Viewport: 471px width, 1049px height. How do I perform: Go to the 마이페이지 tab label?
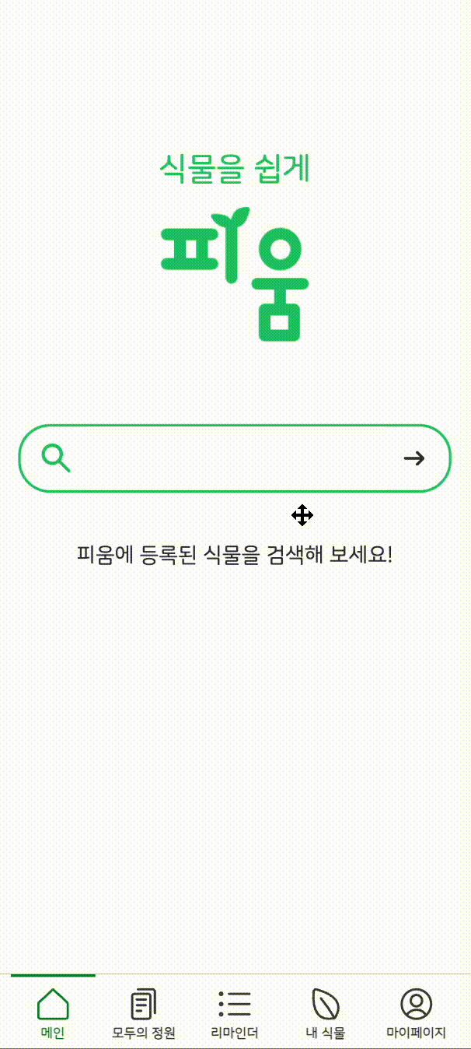pos(417,1033)
